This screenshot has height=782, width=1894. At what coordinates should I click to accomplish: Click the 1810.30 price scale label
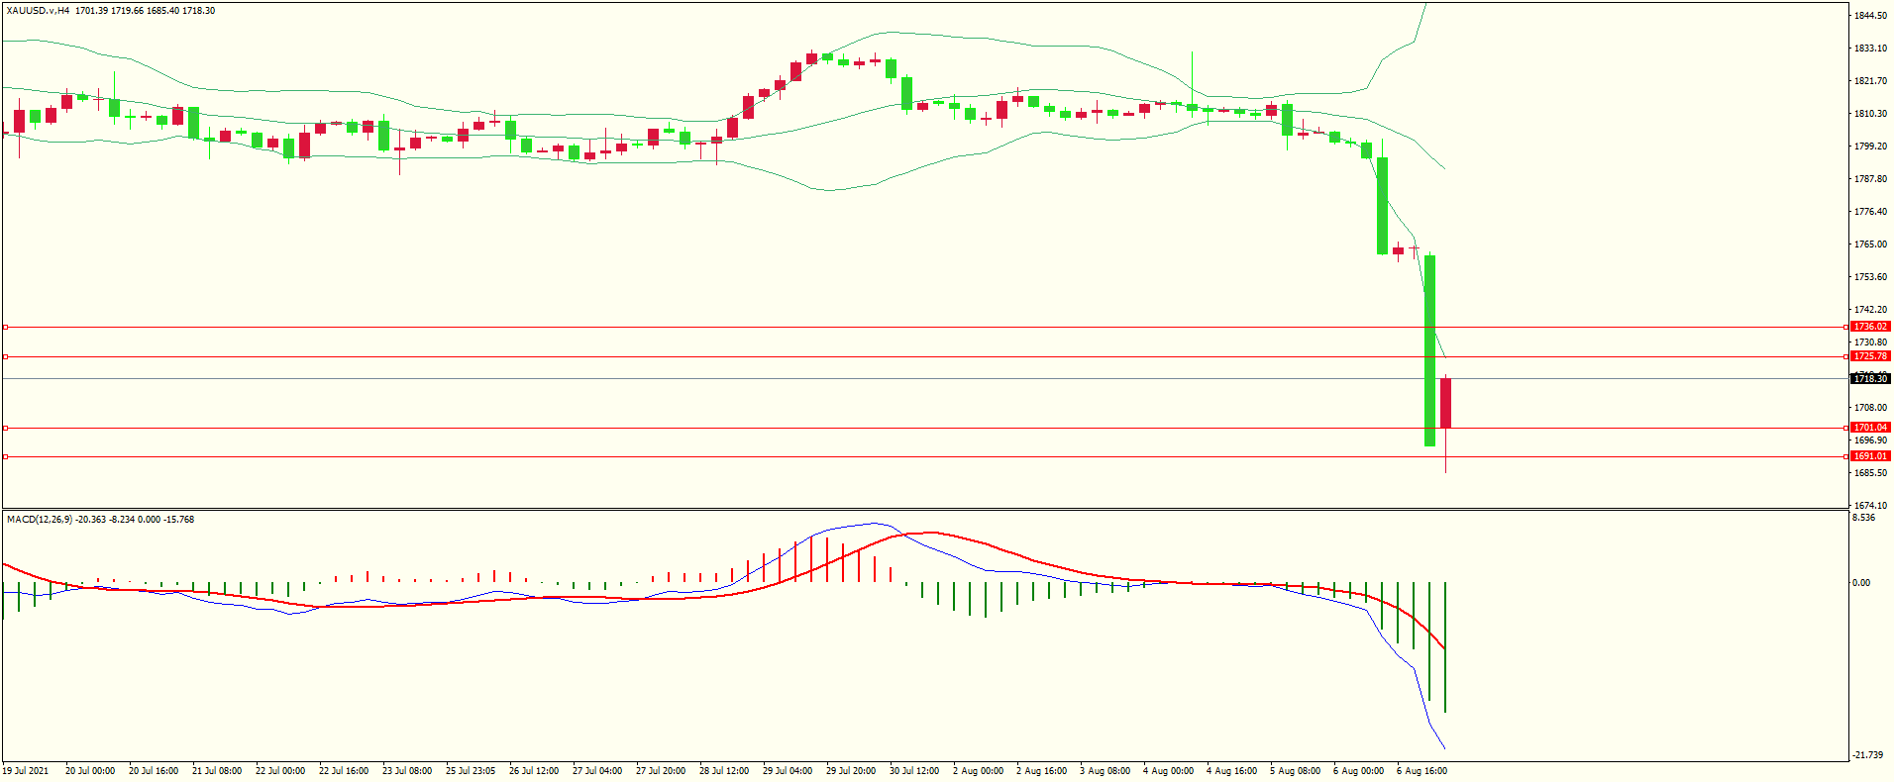(1870, 114)
